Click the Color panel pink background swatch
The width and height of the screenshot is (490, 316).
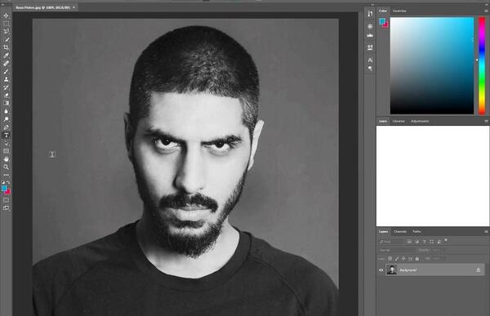386,25
